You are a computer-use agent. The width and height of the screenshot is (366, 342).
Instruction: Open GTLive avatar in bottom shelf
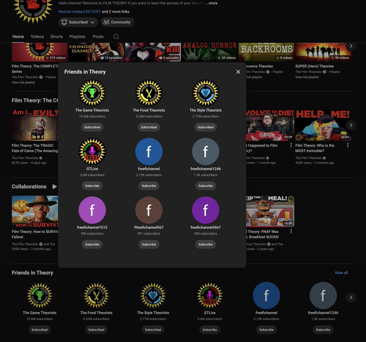(210, 296)
